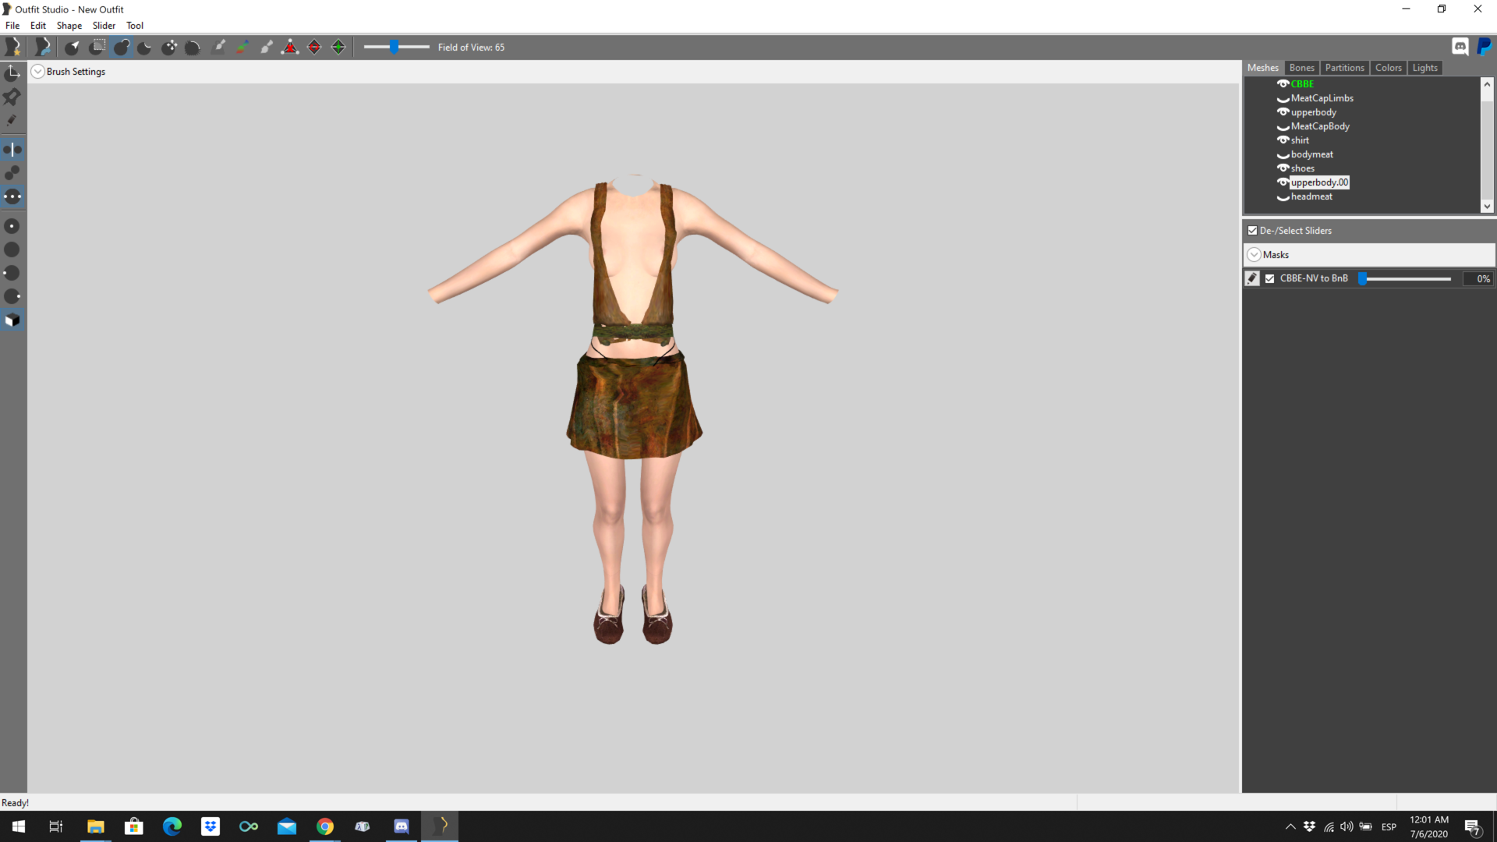1497x842 pixels.
Task: Select the Inflate brush tool
Action: click(x=121, y=47)
